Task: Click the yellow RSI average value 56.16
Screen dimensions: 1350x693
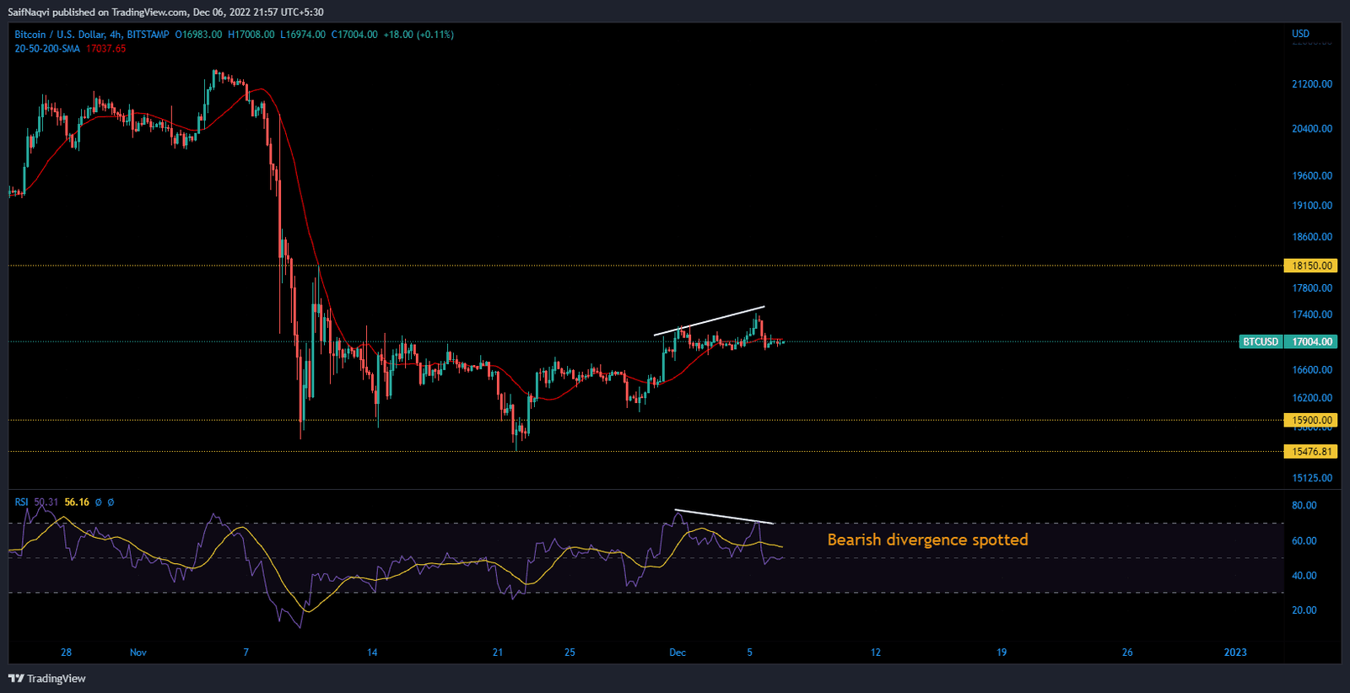Action: (77, 502)
